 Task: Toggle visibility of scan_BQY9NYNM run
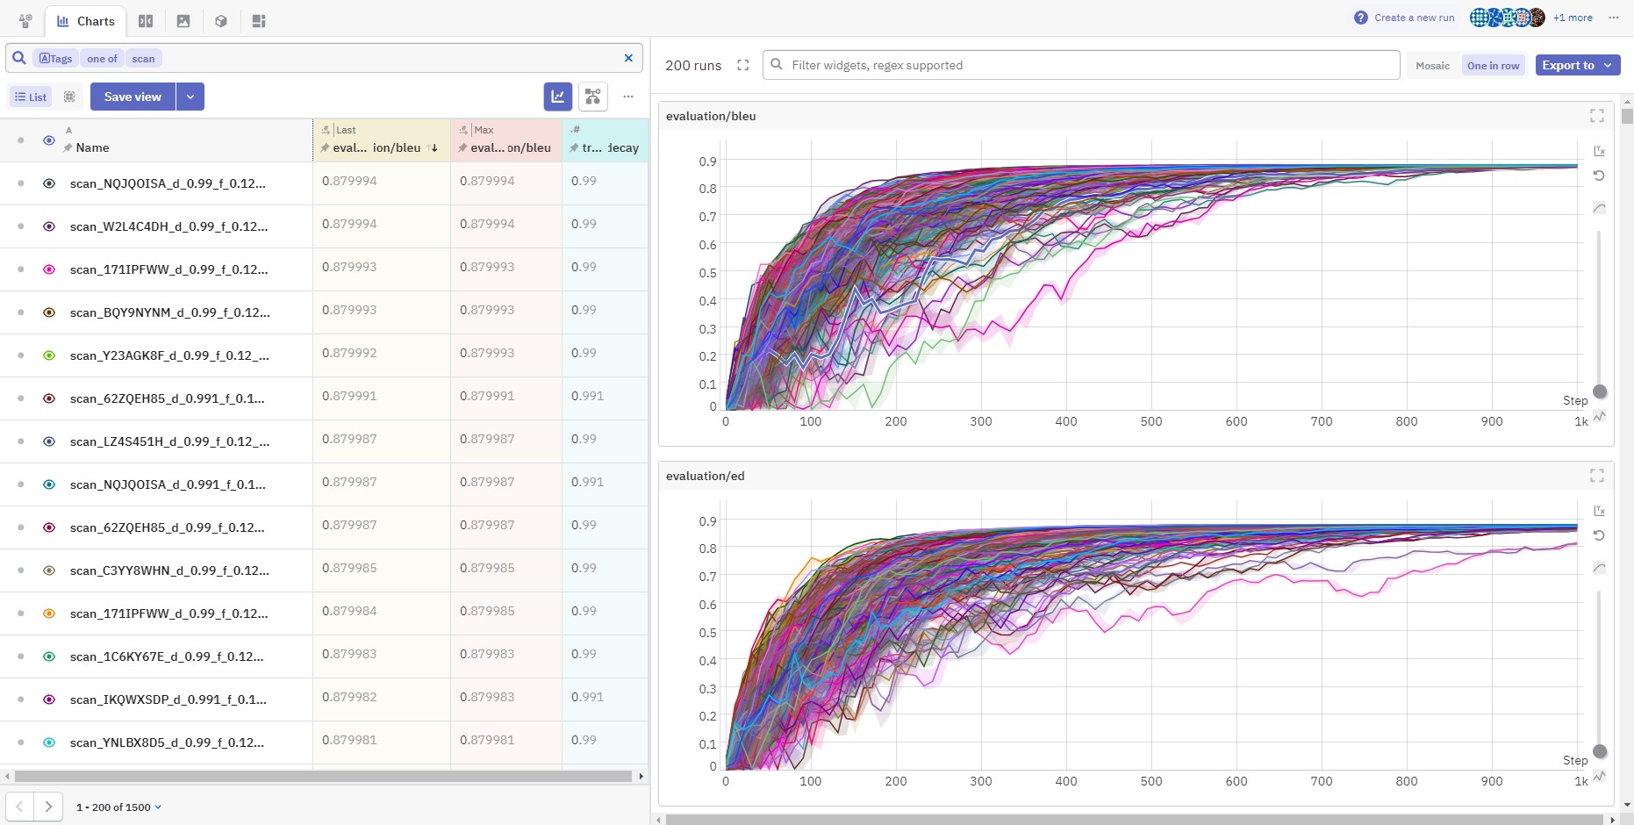(49, 312)
